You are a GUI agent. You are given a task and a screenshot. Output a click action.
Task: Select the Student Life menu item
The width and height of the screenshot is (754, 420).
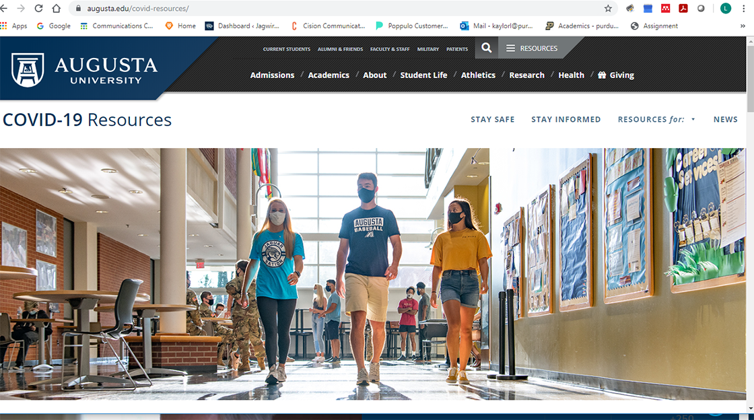[423, 75]
